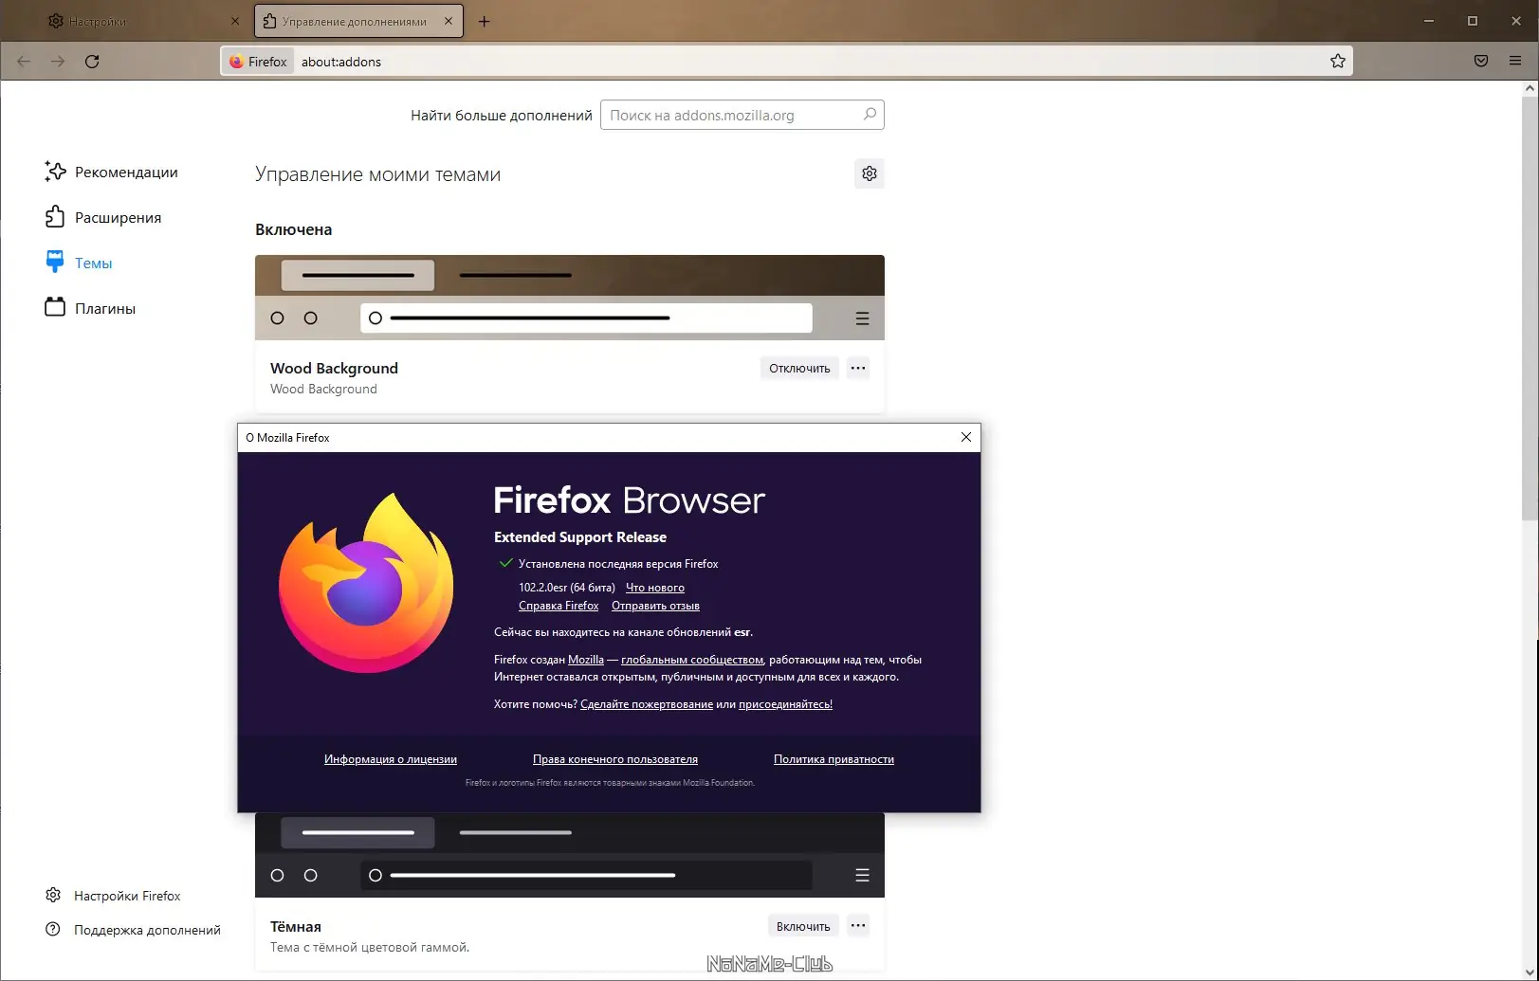Open the themes tools gear menu

tap(870, 173)
